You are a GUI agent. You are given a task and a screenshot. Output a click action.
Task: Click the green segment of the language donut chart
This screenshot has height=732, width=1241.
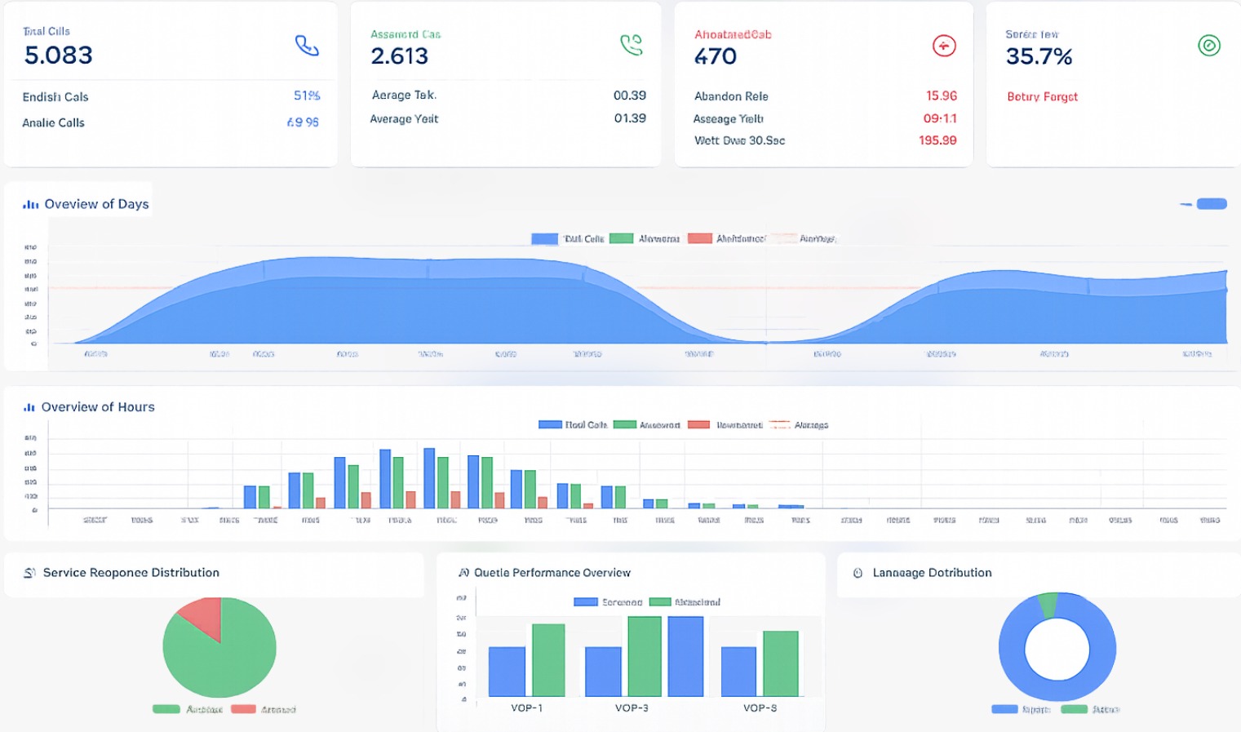point(1048,605)
